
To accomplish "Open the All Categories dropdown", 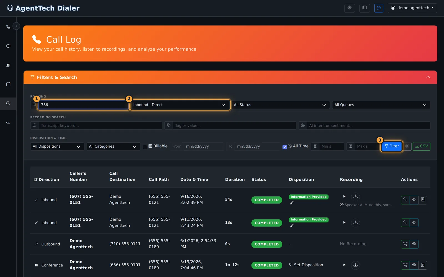I will [x=113, y=147].
